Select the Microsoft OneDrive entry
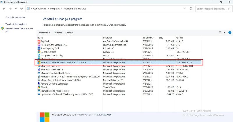 point(119,66)
